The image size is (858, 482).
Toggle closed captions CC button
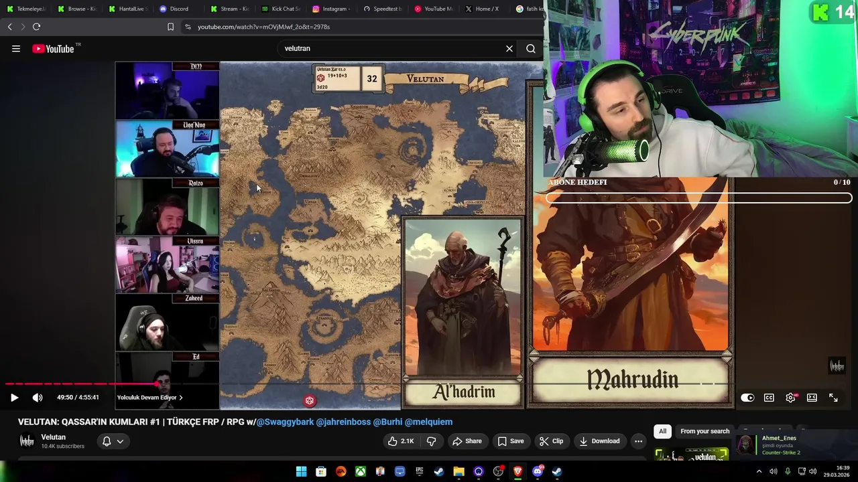(x=770, y=398)
